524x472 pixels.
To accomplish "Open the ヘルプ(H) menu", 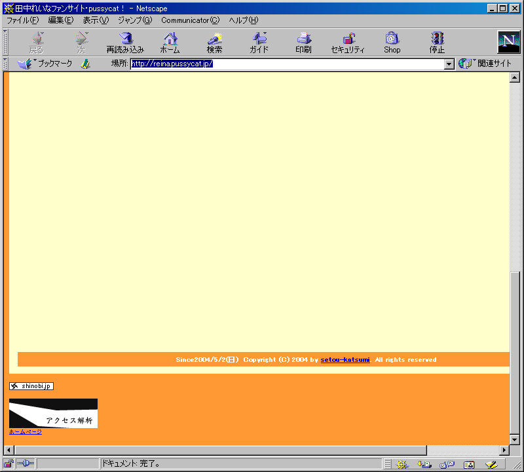I will coord(243,20).
